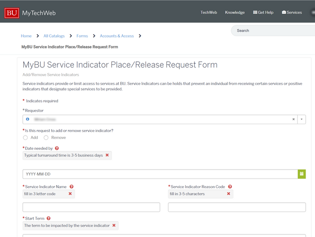315x237 pixels.
Task: Focus the Service Indicator Name input
Action: [91, 207]
